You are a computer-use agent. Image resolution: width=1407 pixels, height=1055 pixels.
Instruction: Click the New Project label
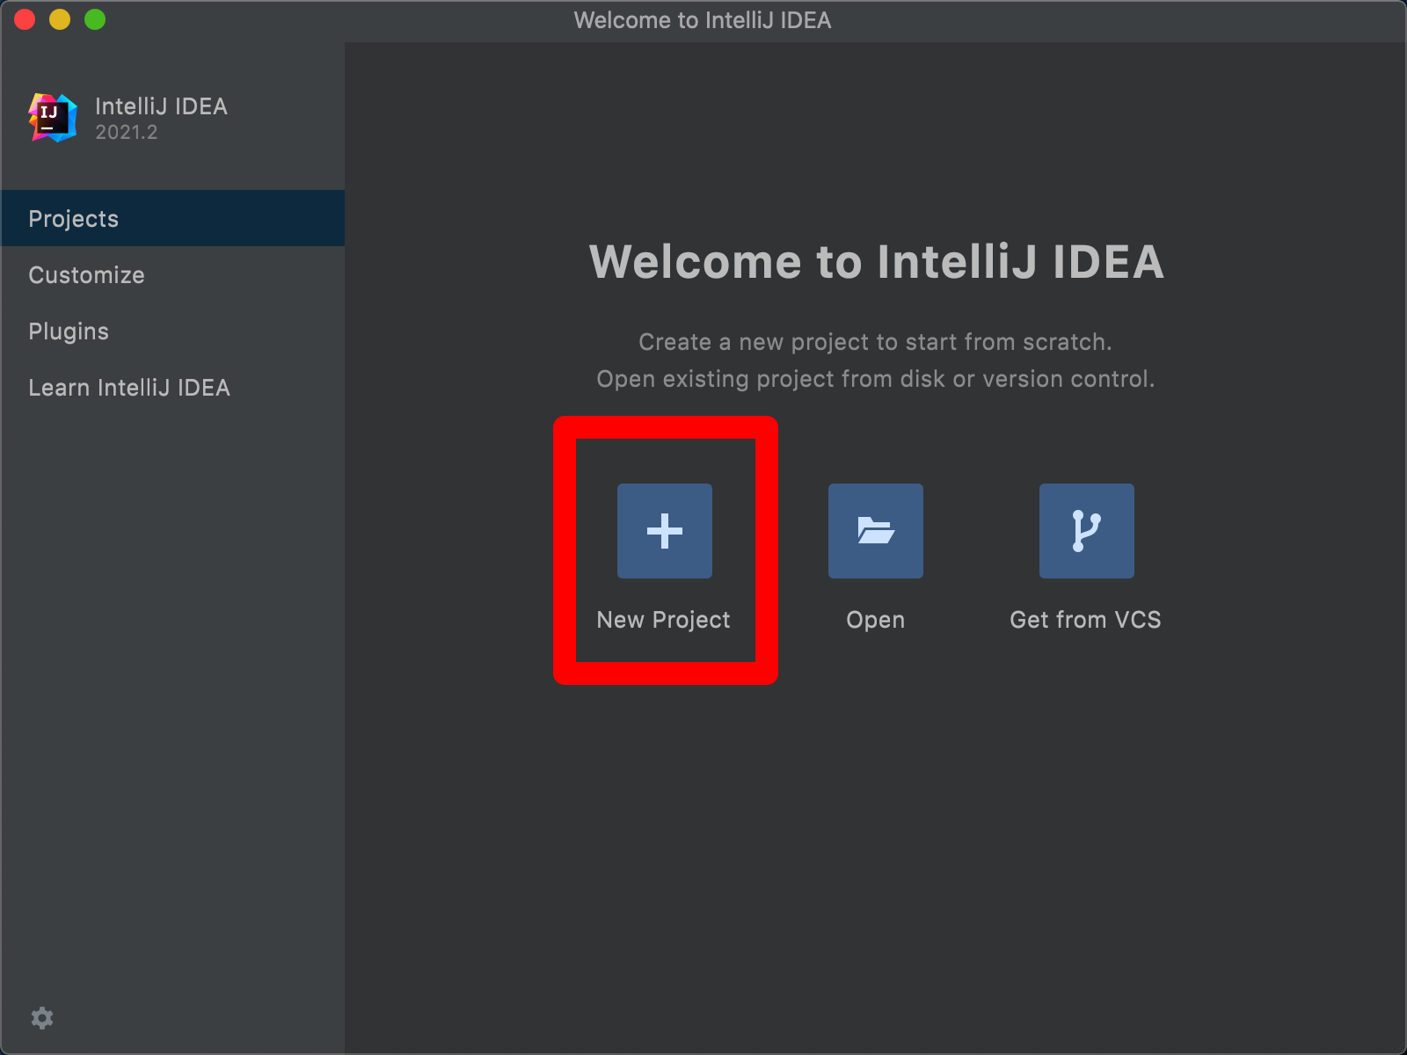664,620
